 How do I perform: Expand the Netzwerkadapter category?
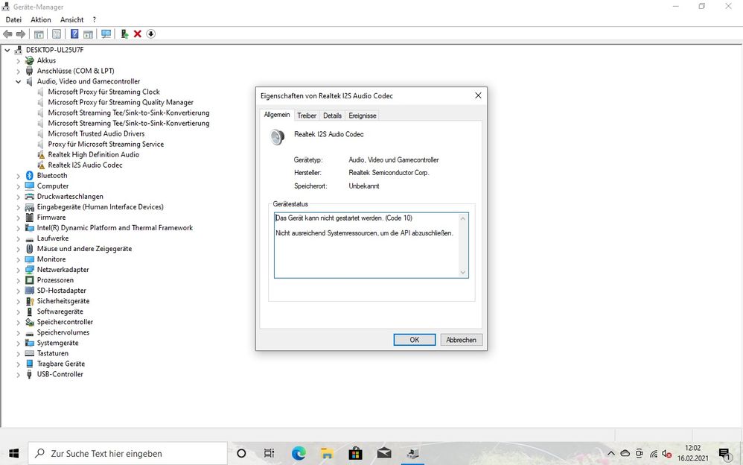tap(19, 270)
